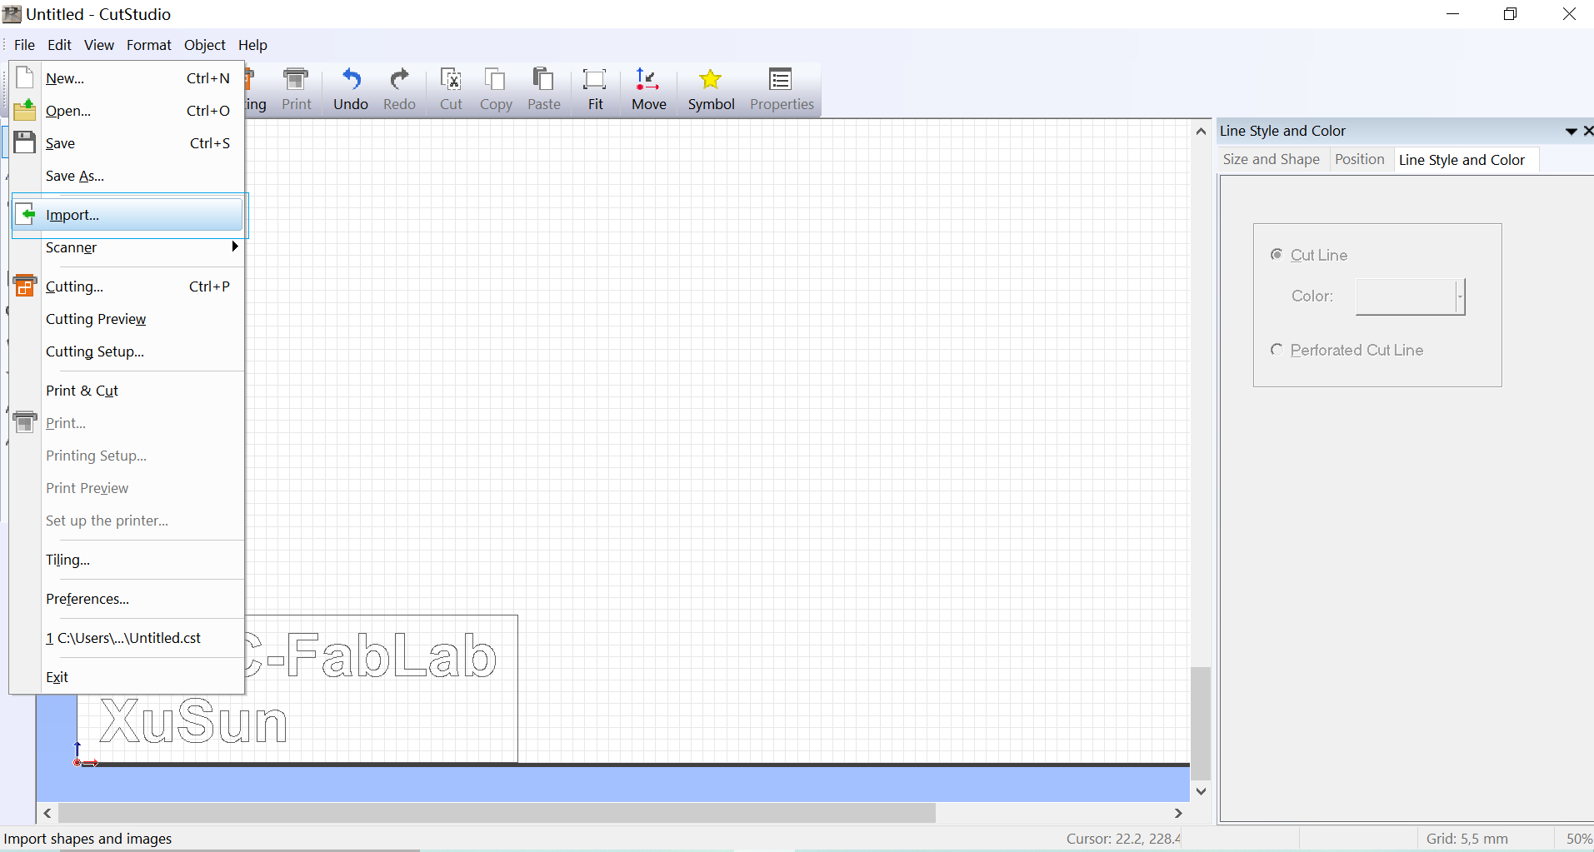Select the Line Style and Color tab

pos(1462,160)
